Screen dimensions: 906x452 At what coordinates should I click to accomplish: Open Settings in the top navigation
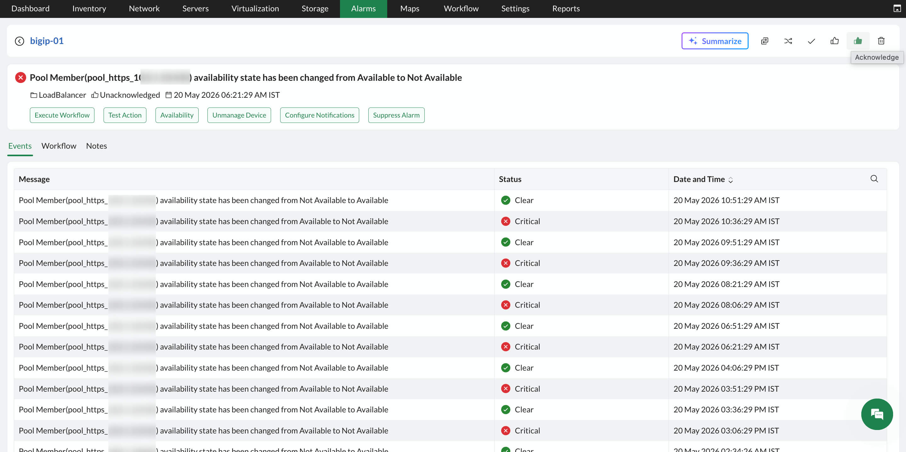coord(515,8)
